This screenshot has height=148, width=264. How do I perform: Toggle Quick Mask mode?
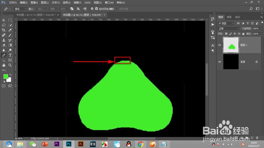(x=3, y=86)
